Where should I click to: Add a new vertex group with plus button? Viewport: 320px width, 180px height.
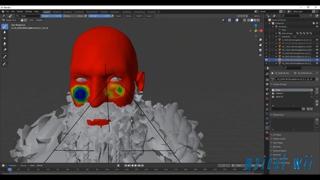tap(317, 89)
